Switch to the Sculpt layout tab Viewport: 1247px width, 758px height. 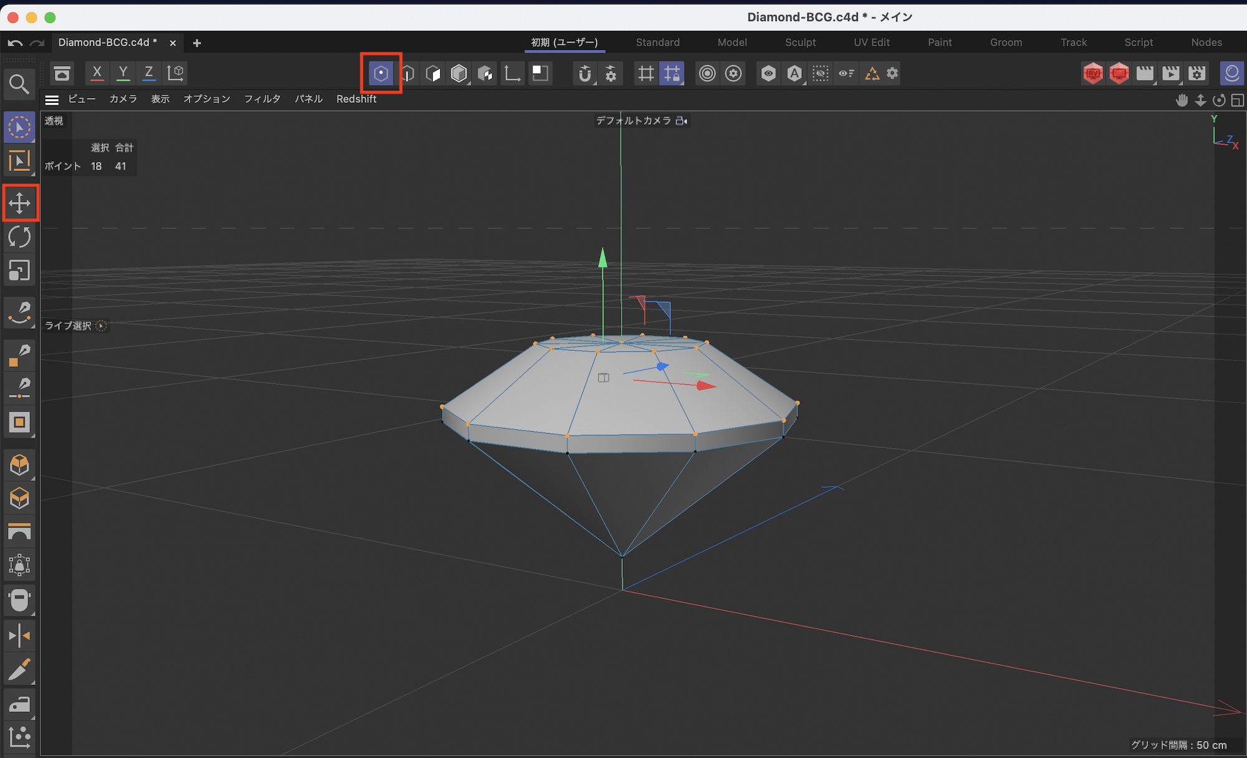[x=800, y=42]
